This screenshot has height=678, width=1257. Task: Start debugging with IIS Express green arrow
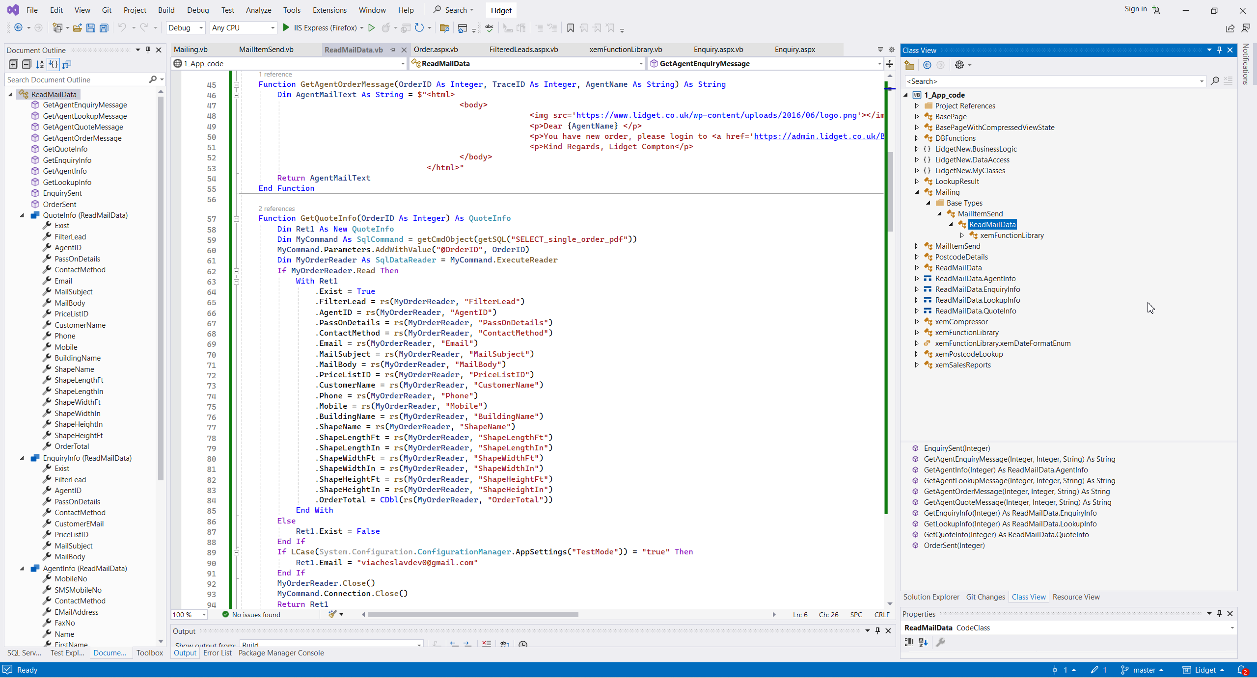[x=286, y=28]
